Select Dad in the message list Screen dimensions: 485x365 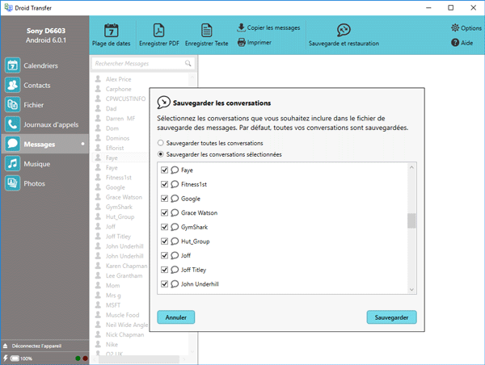(111, 109)
